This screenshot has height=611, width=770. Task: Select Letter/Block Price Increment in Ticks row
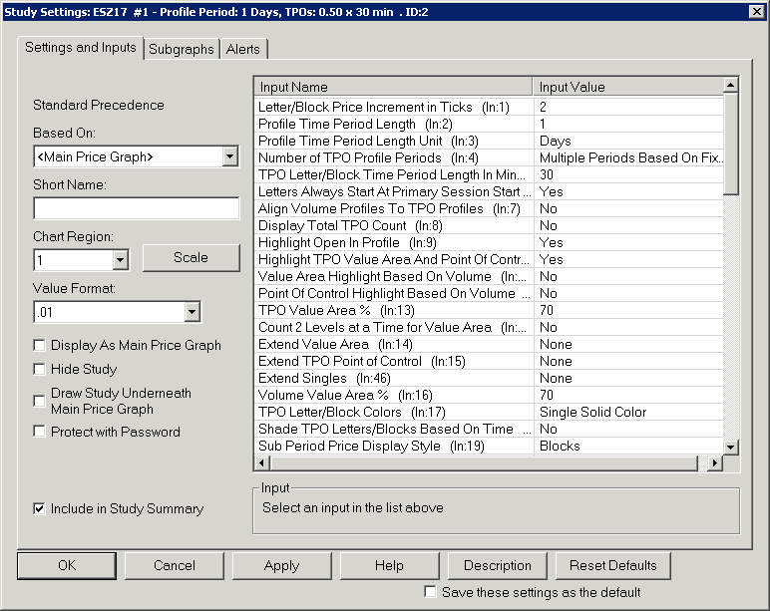click(x=489, y=107)
